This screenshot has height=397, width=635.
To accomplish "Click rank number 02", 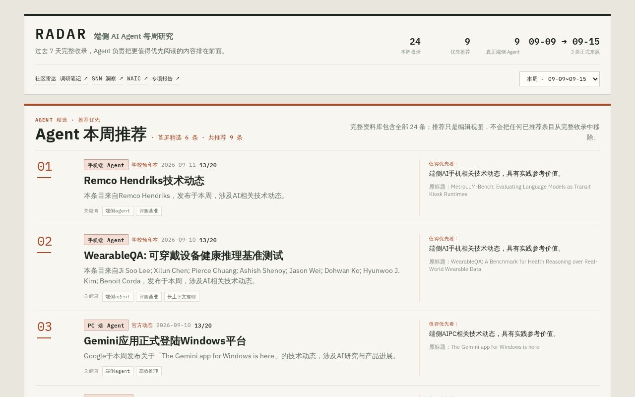I will (x=44, y=242).
